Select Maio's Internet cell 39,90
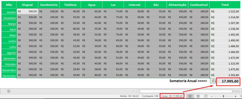This screenshot has height=99, width=242. coord(135,34)
